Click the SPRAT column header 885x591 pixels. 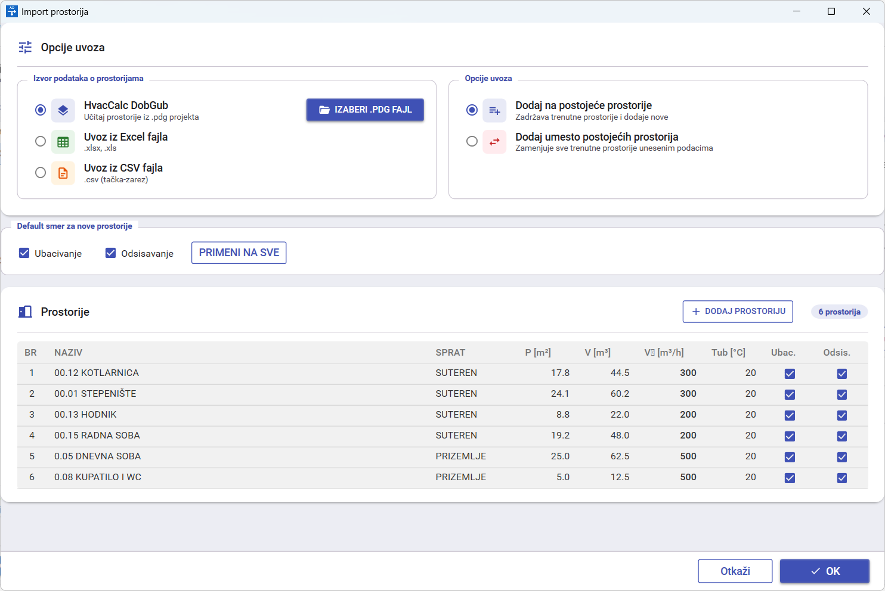[x=450, y=353]
